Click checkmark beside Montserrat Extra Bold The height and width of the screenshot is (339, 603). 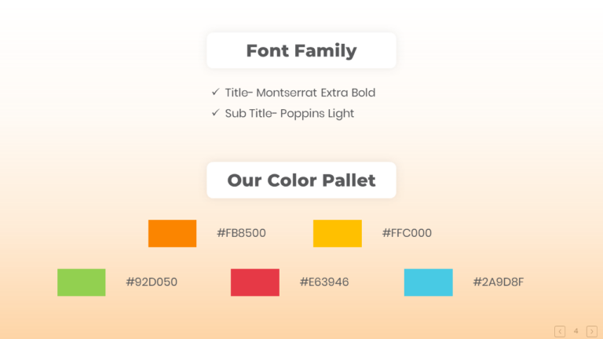click(x=215, y=92)
